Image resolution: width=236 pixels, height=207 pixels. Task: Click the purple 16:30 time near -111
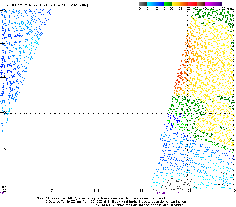(161, 193)
